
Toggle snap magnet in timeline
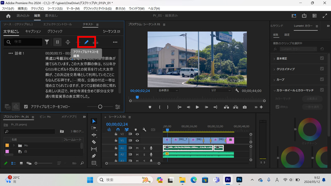click(x=118, y=129)
